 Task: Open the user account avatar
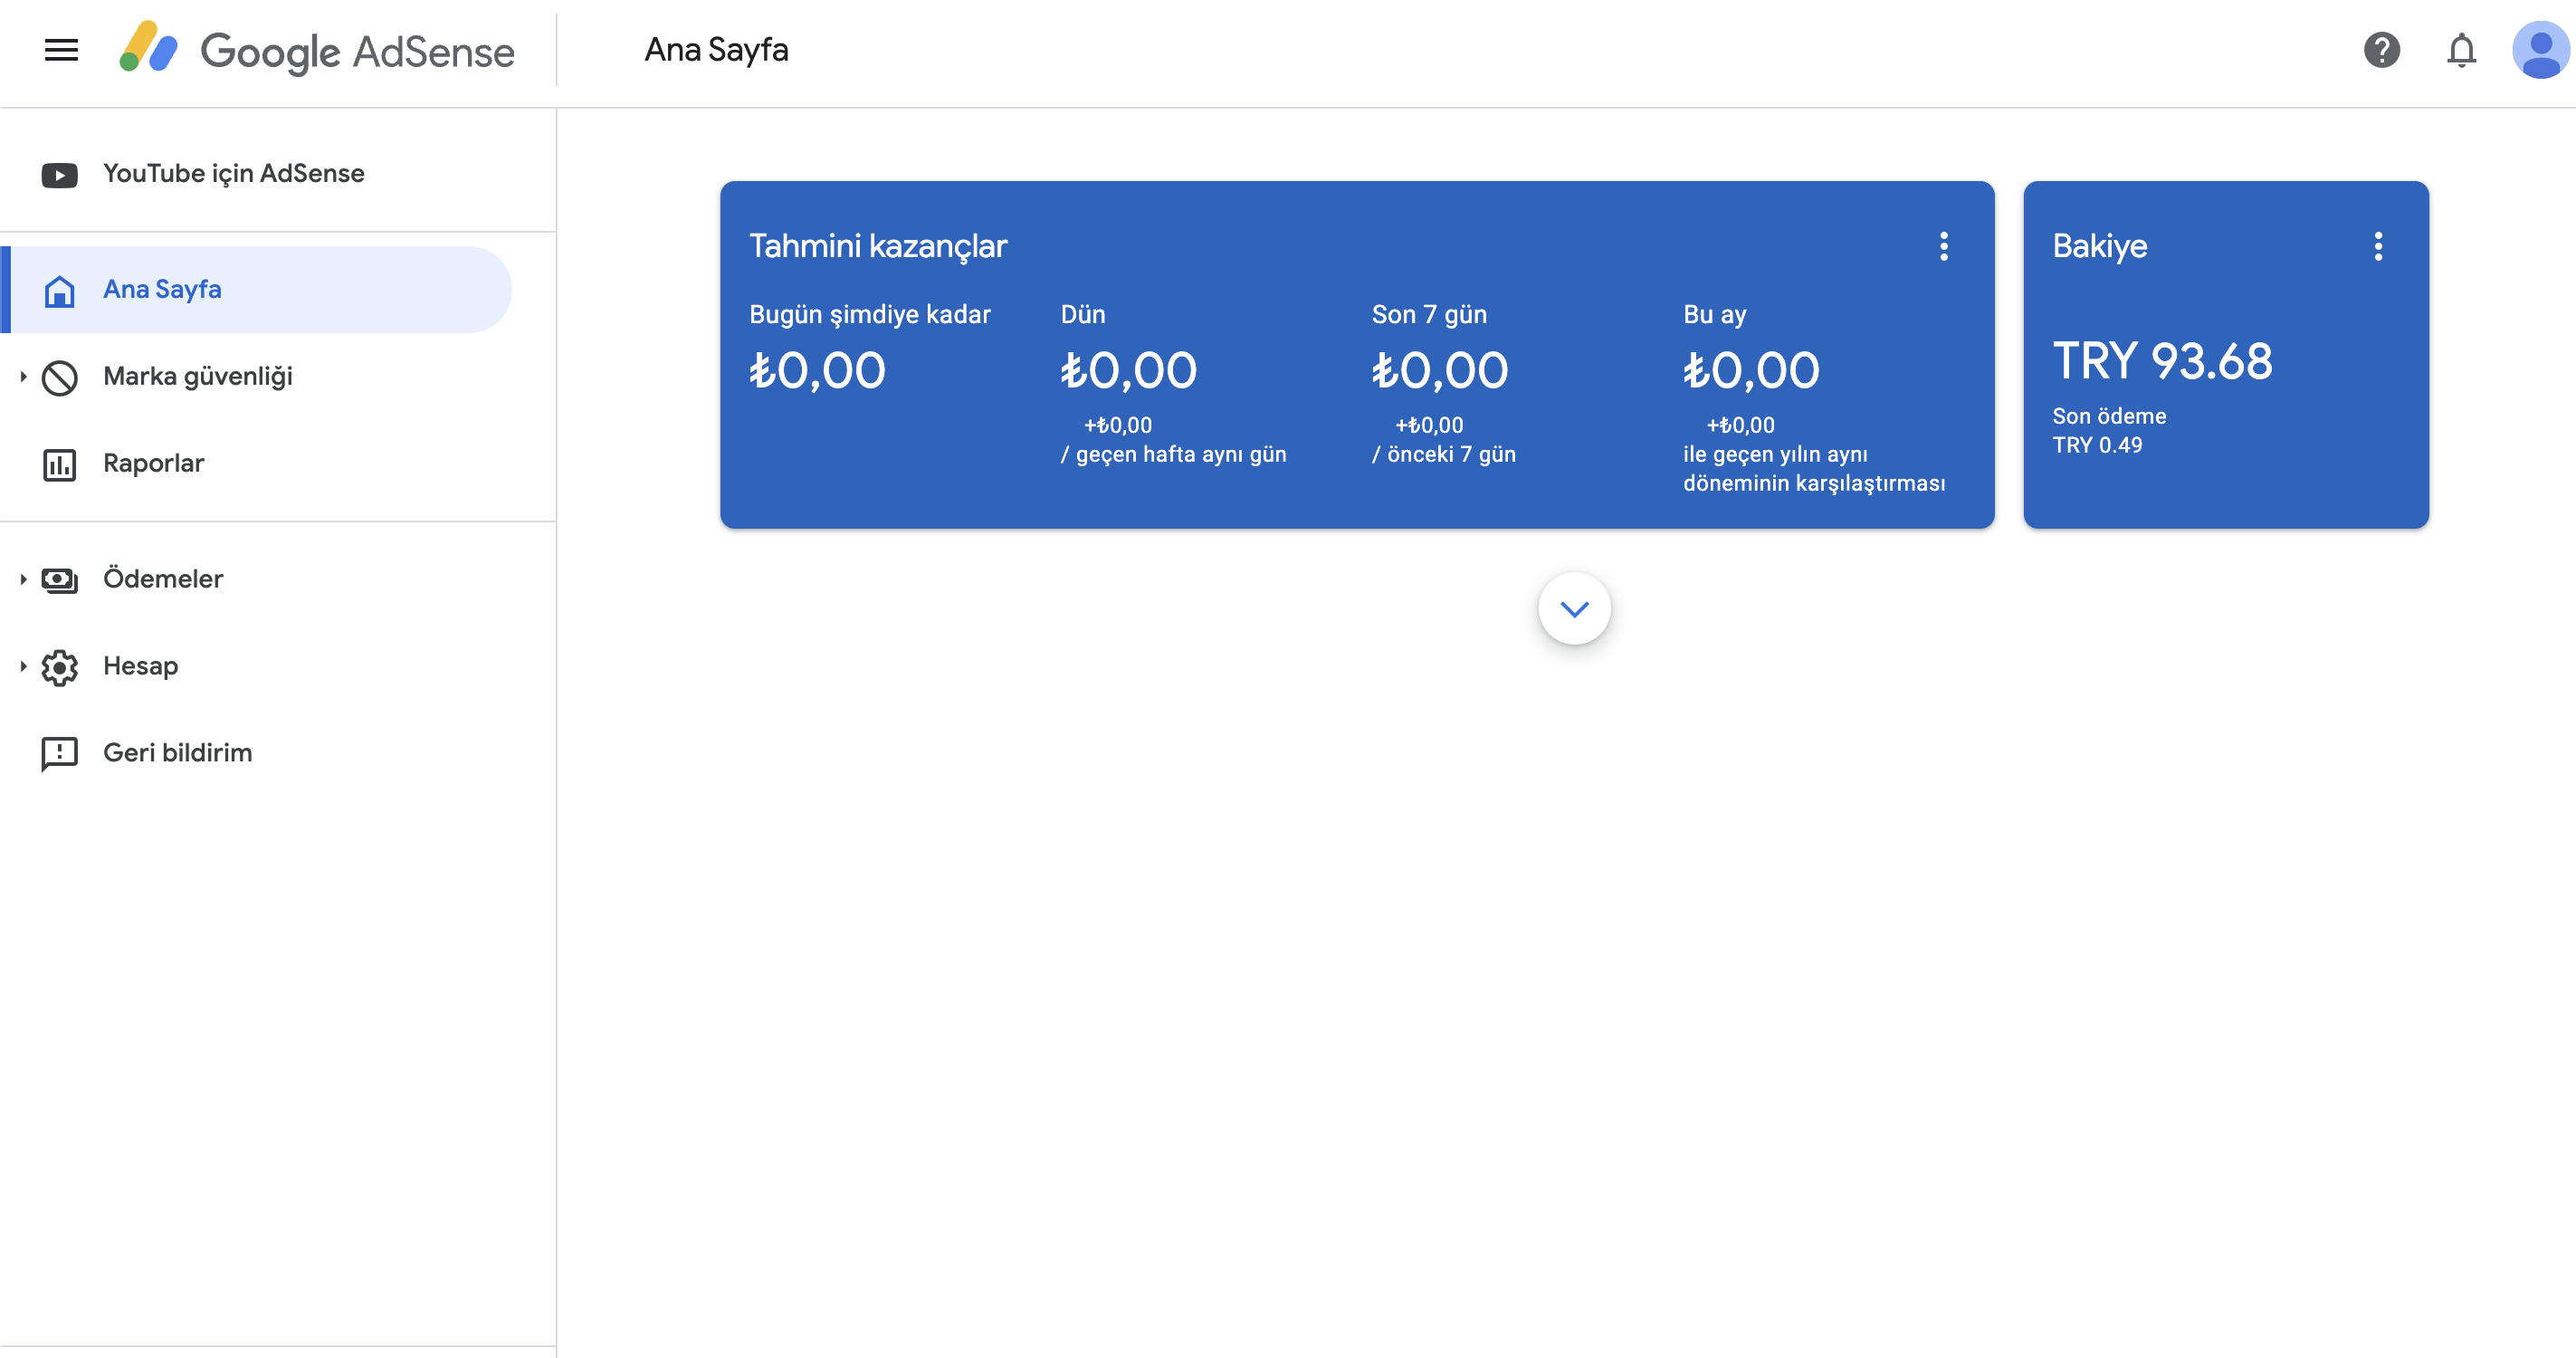pyautogui.click(x=2541, y=50)
